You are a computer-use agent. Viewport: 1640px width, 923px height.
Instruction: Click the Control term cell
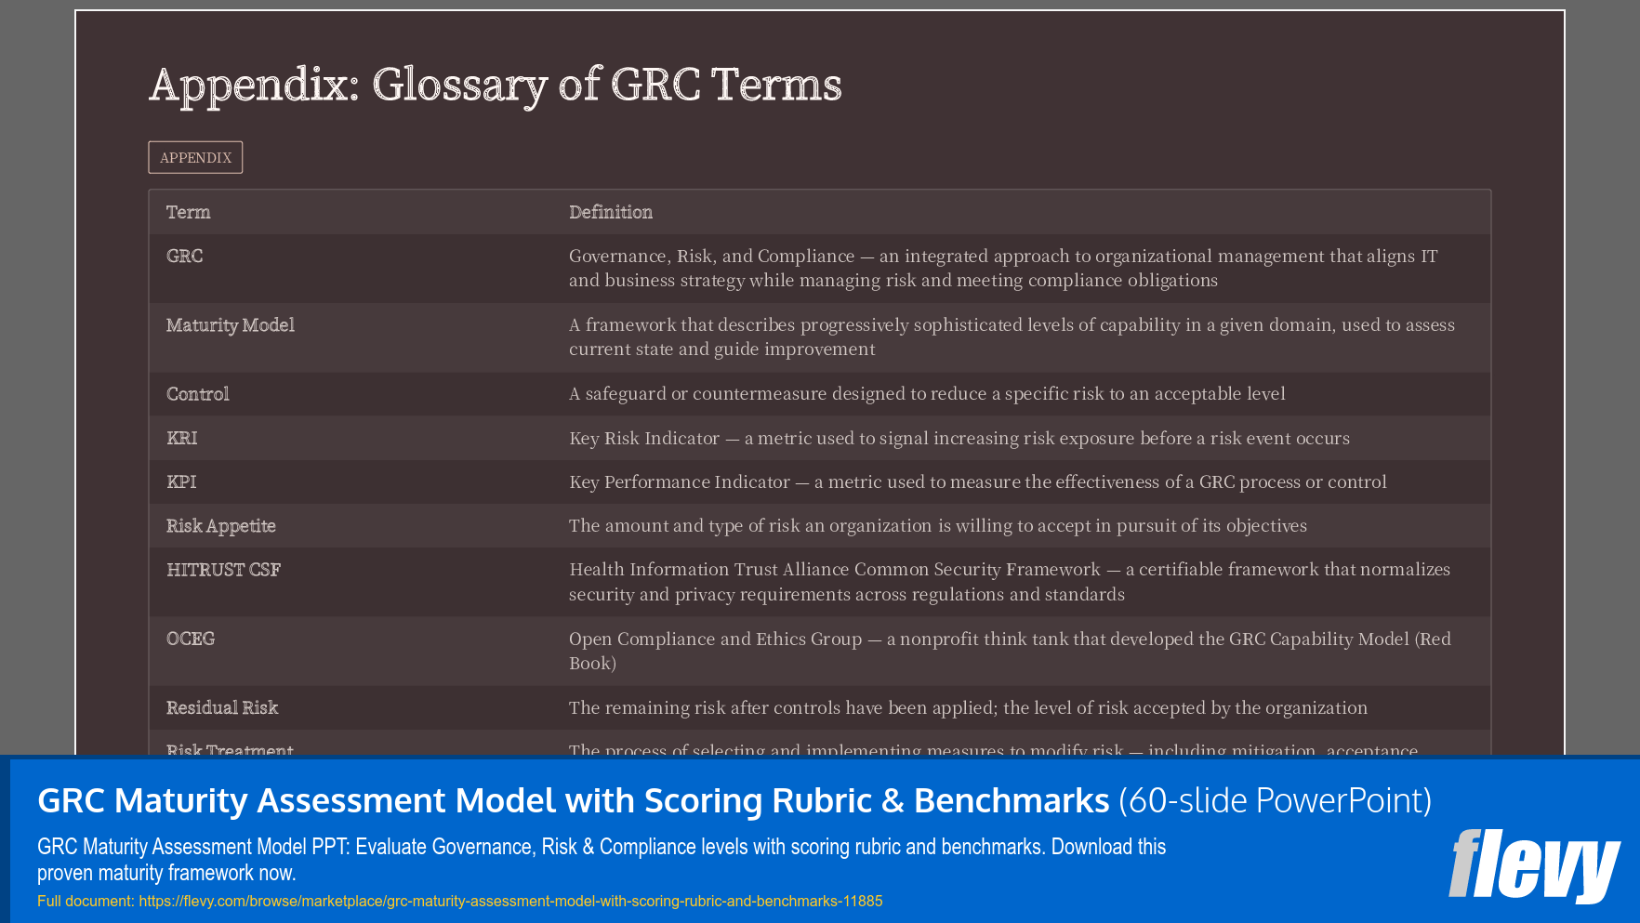coord(197,393)
